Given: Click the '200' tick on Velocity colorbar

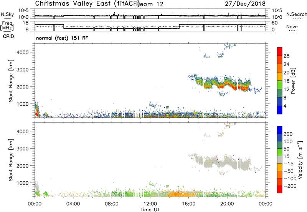Looking at the screenshot, I should tap(288, 134).
